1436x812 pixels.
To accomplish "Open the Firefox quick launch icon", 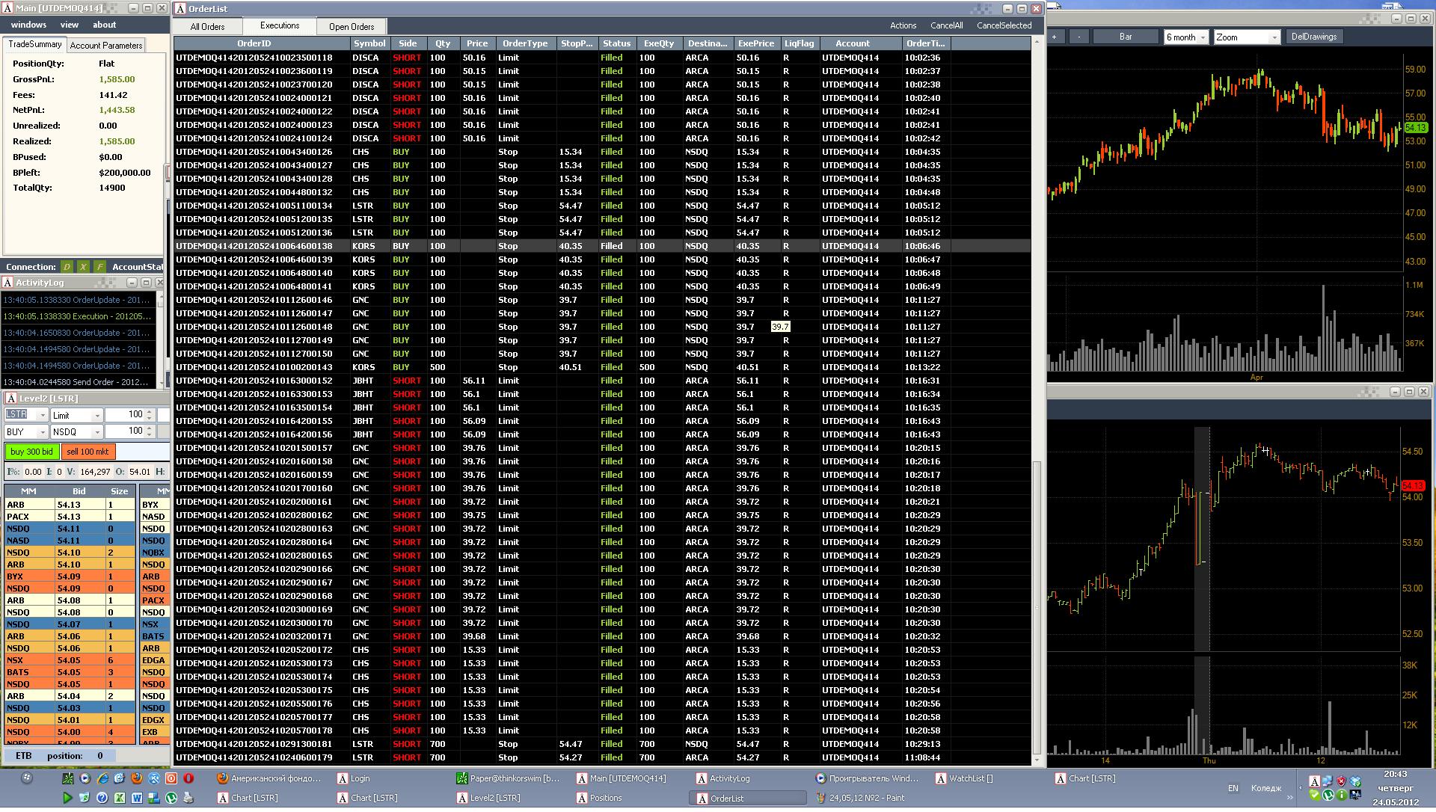I will click(136, 778).
